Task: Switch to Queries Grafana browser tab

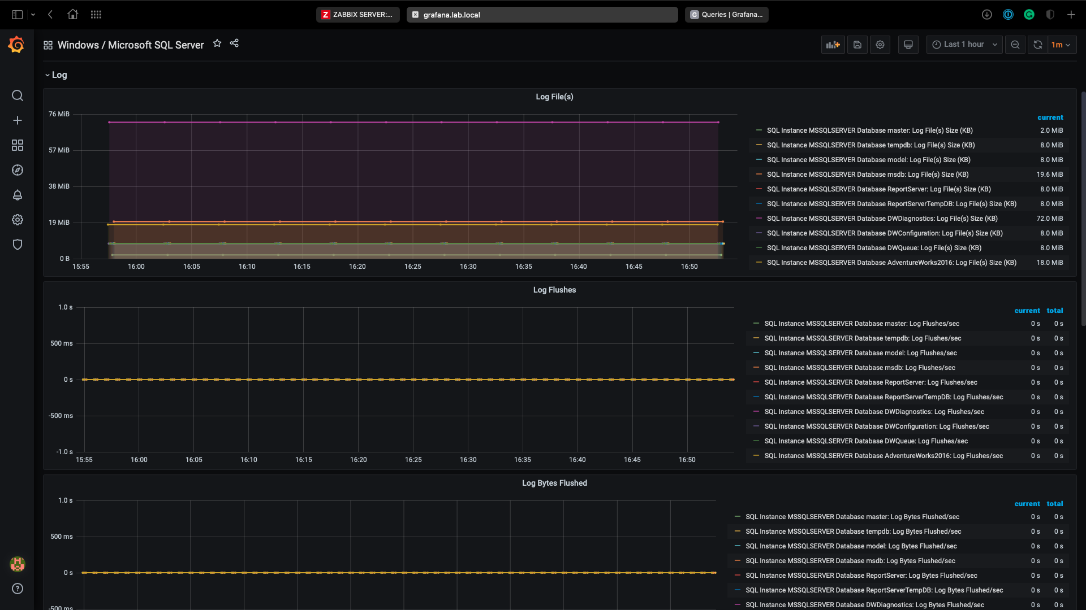Action: [726, 15]
